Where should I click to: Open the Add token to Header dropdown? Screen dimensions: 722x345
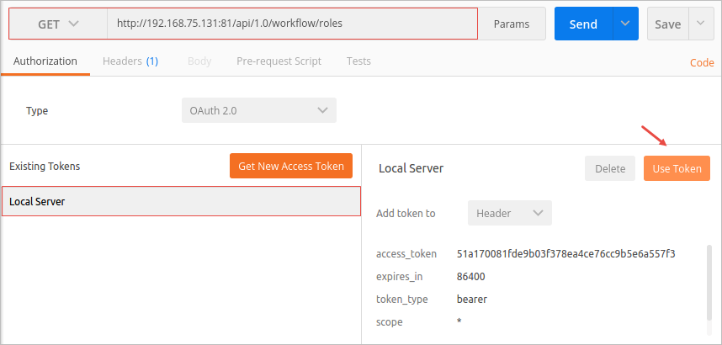click(x=509, y=213)
